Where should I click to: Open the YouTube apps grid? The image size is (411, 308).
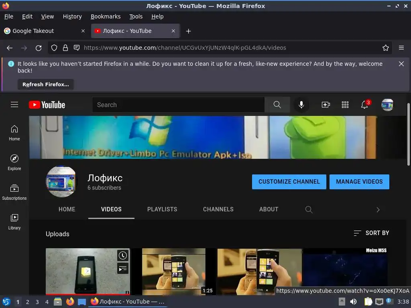(x=345, y=105)
